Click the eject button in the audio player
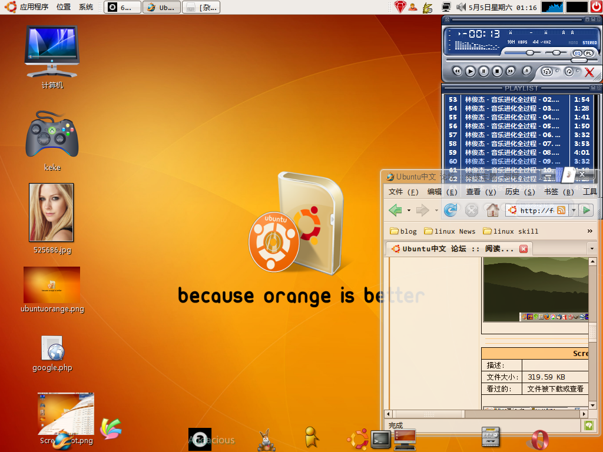Image resolution: width=603 pixels, height=452 pixels. point(527,71)
